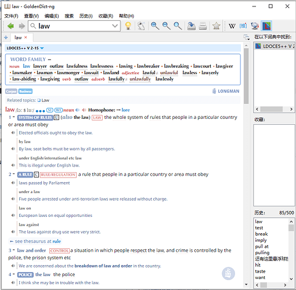The height and width of the screenshot is (290, 296).
Task: Toggle the LDOCE5++ dictionary toolbar button
Action: pos(266,26)
